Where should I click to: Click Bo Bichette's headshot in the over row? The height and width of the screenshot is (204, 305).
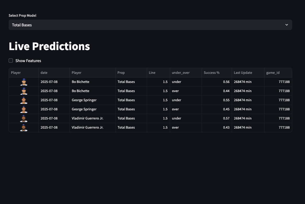click(x=24, y=91)
